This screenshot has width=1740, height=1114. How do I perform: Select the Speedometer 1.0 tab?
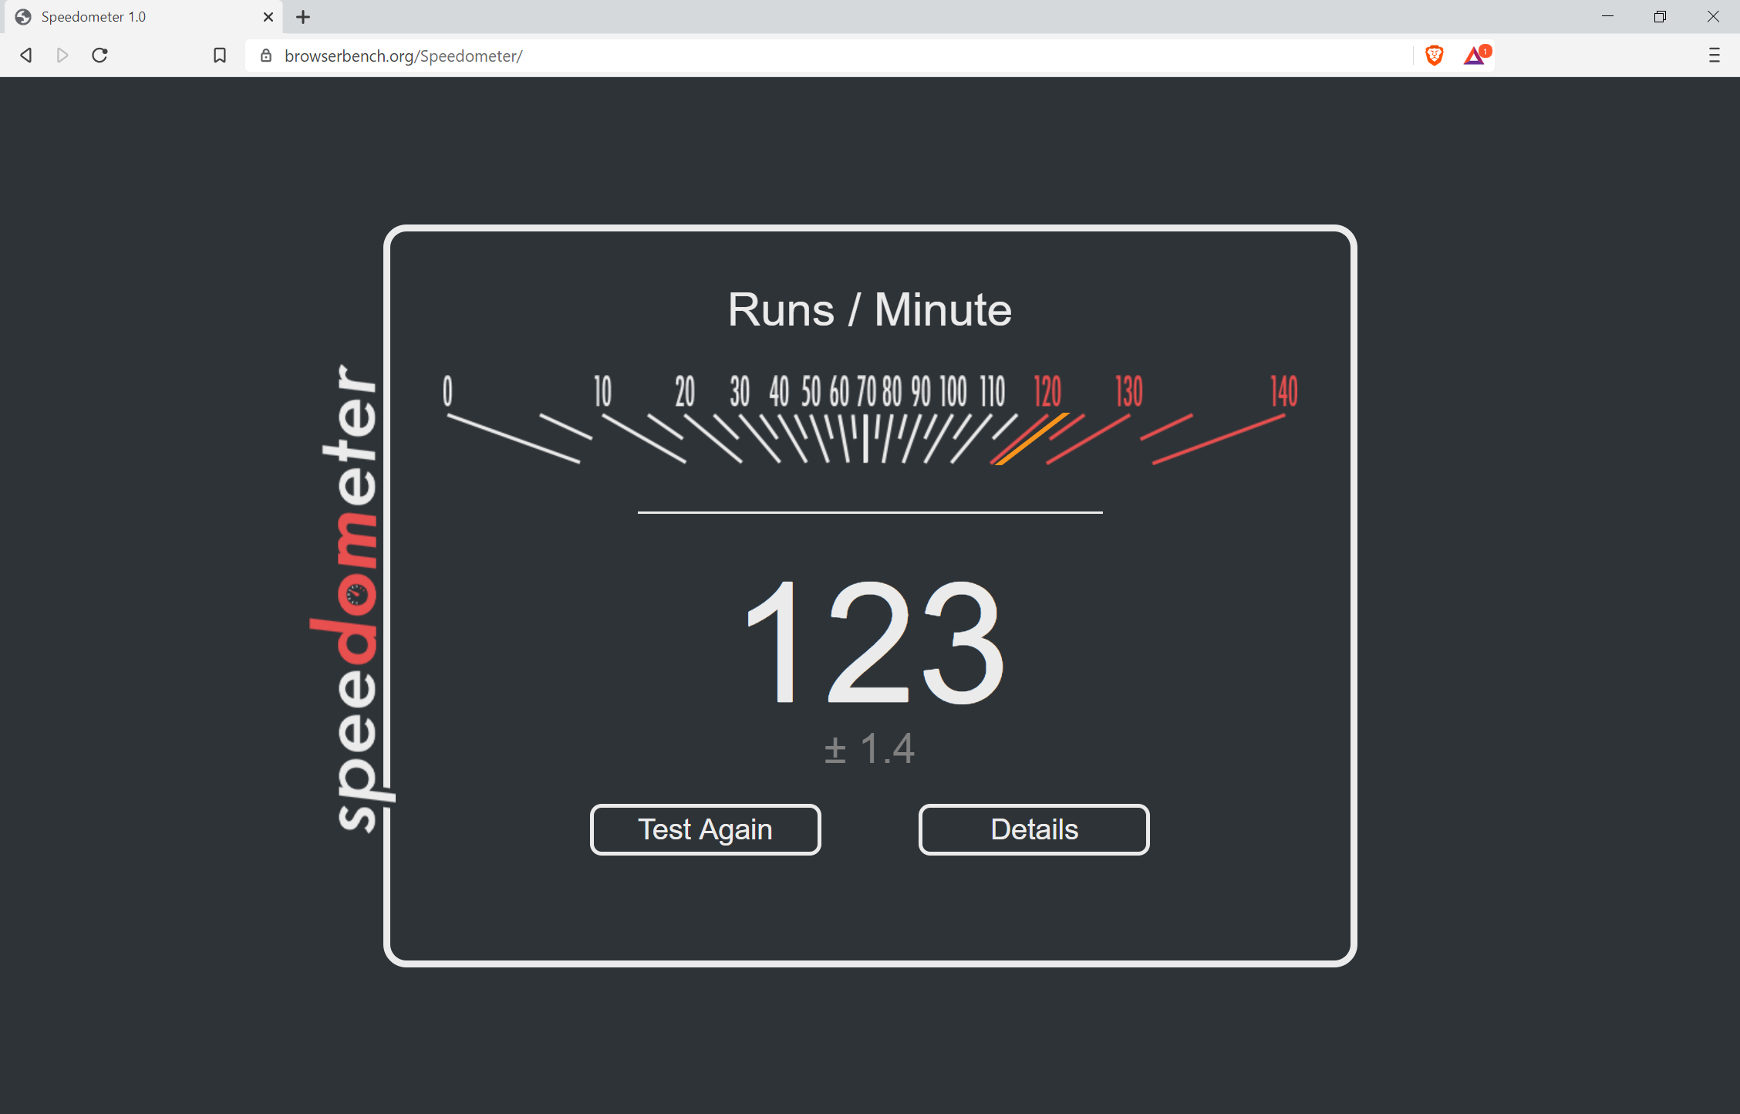coord(143,17)
